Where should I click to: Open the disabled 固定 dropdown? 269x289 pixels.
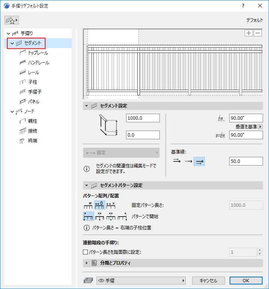click(x=121, y=153)
